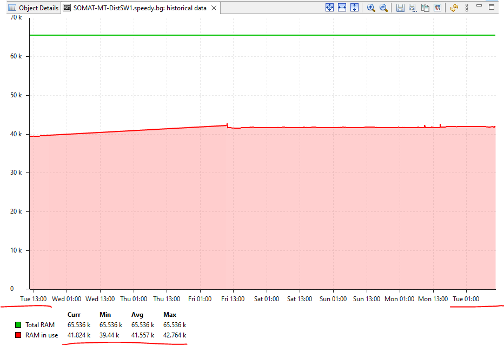This screenshot has height=345, width=504.
Task: Click the historical data tab chart icon
Action: (67, 8)
